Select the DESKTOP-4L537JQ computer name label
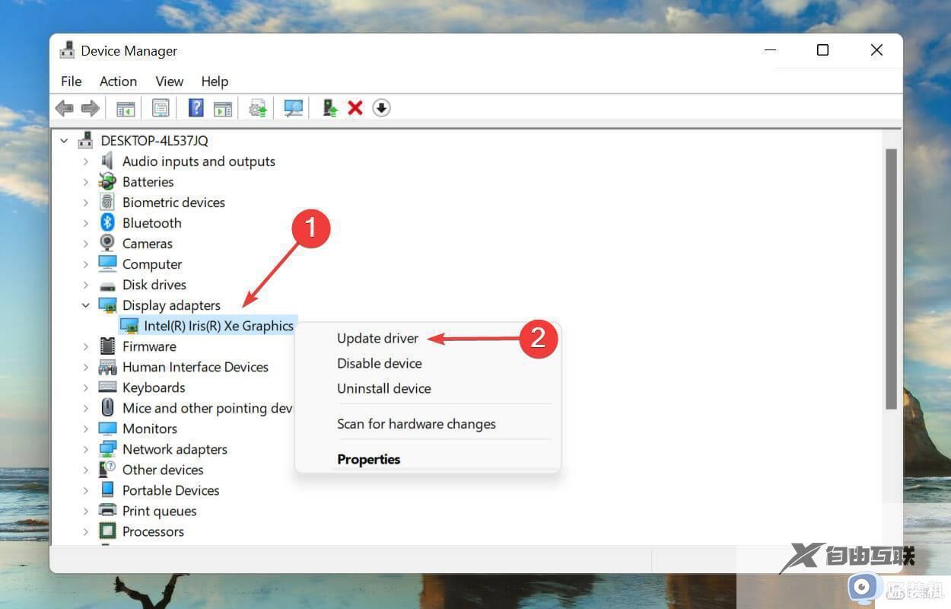Screen dimensions: 951x609 click(x=154, y=141)
